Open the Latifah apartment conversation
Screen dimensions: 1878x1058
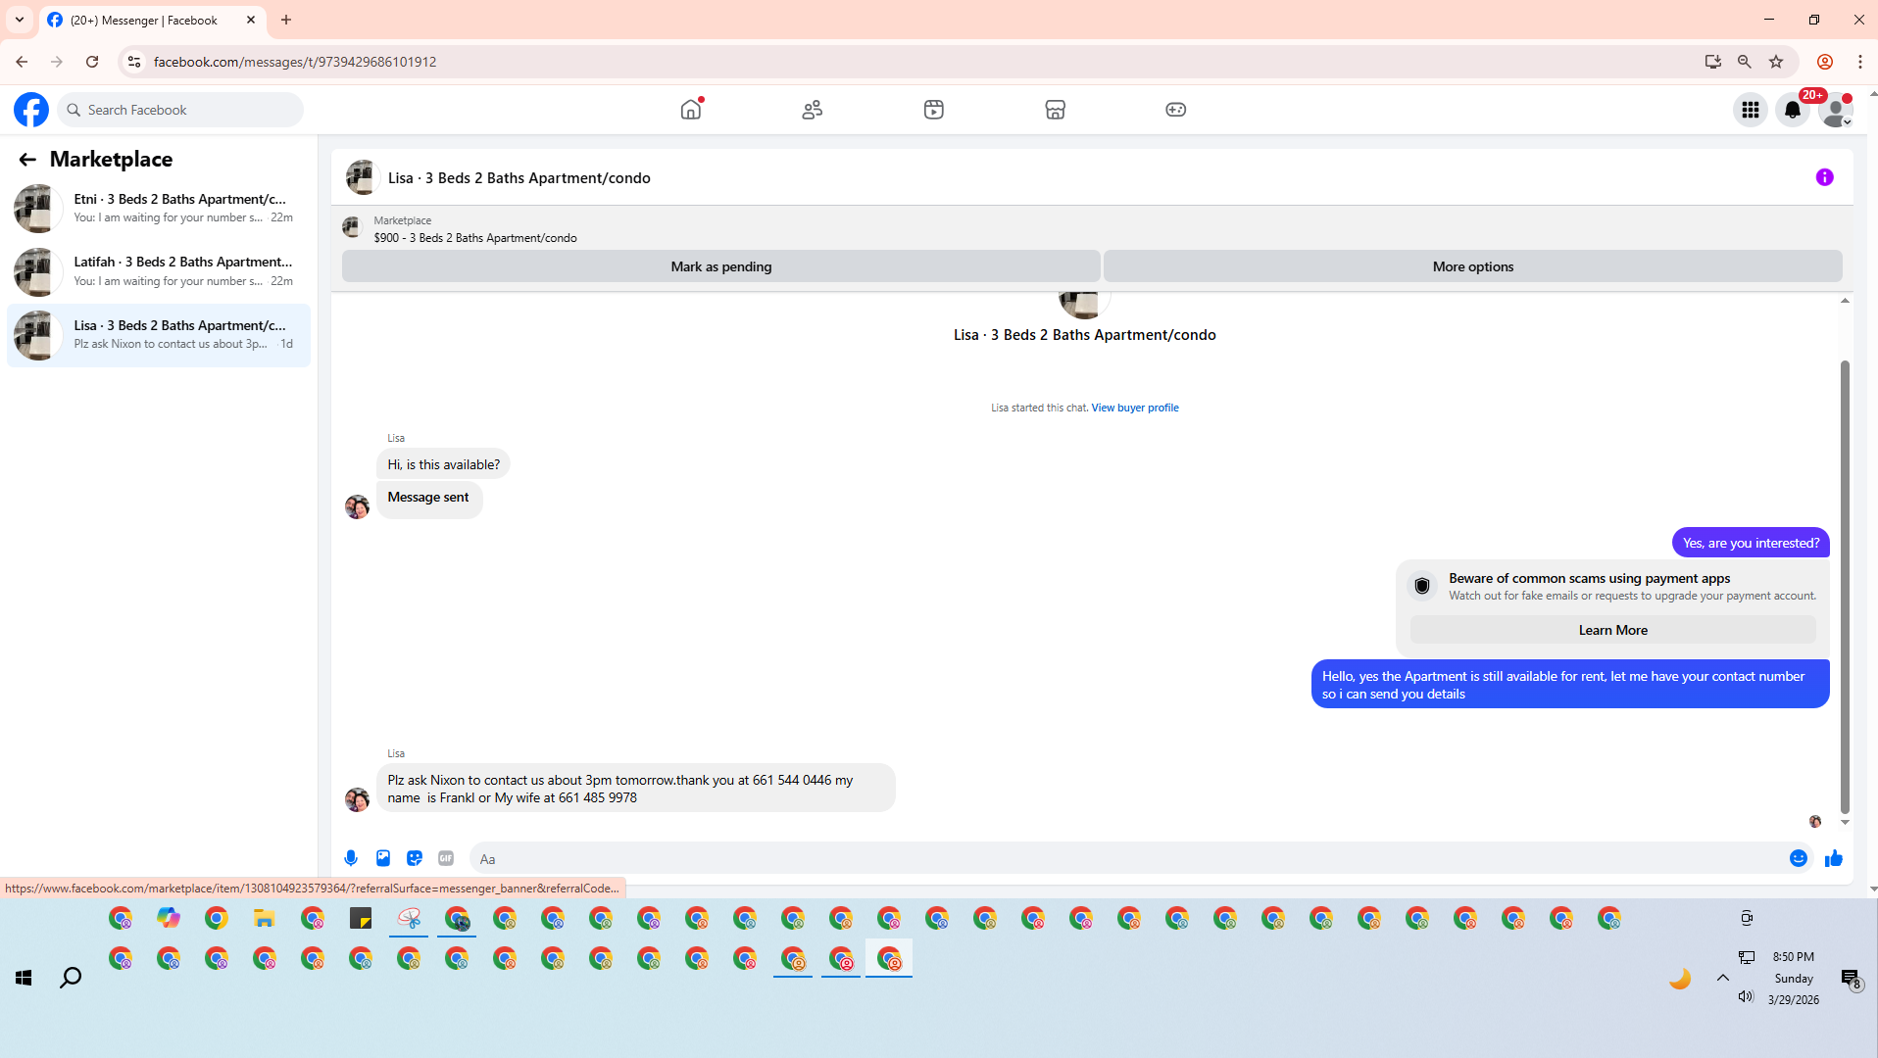click(x=159, y=272)
